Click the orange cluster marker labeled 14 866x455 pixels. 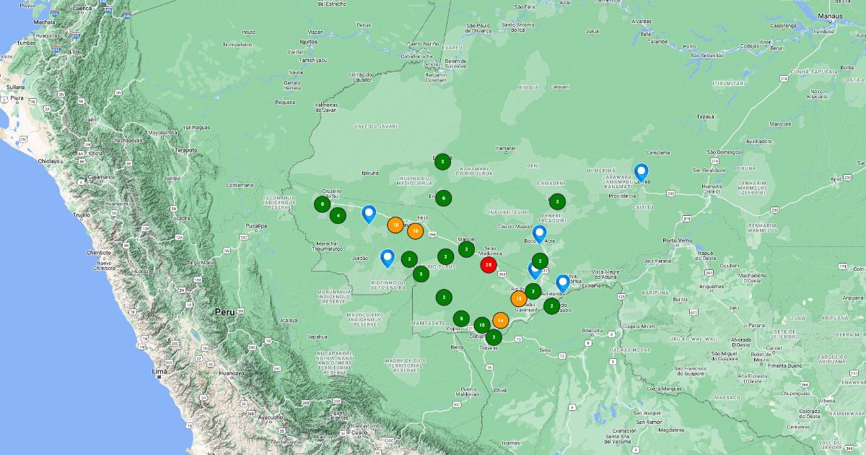coord(500,320)
